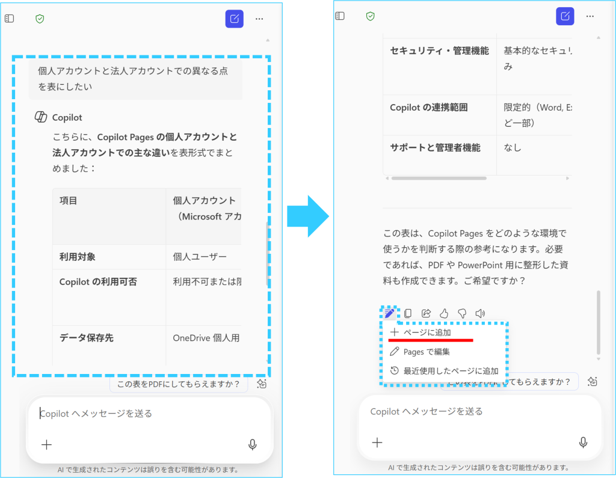616x478 pixels.
Task: Give the response a thumbs up
Action: tap(444, 313)
